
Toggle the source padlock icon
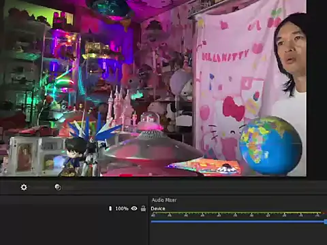(143, 208)
